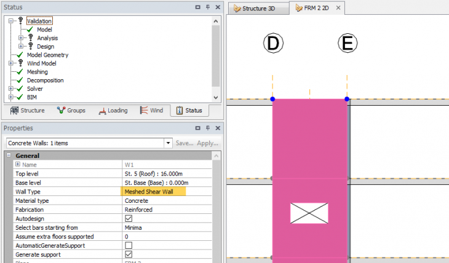Click the Meshed Shear Wall type field
449x263 pixels.
point(154,192)
